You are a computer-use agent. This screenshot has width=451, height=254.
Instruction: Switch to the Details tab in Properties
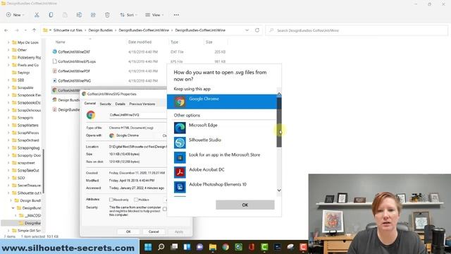[120, 104]
